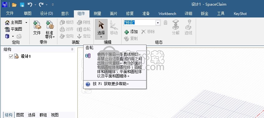Toggle the 设计1 visibility checkbox
The width and height of the screenshot is (264, 118).
point(11,56)
